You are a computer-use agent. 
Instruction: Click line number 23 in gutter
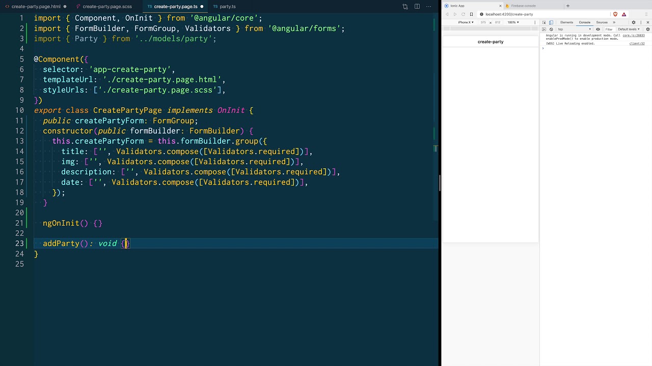point(19,243)
